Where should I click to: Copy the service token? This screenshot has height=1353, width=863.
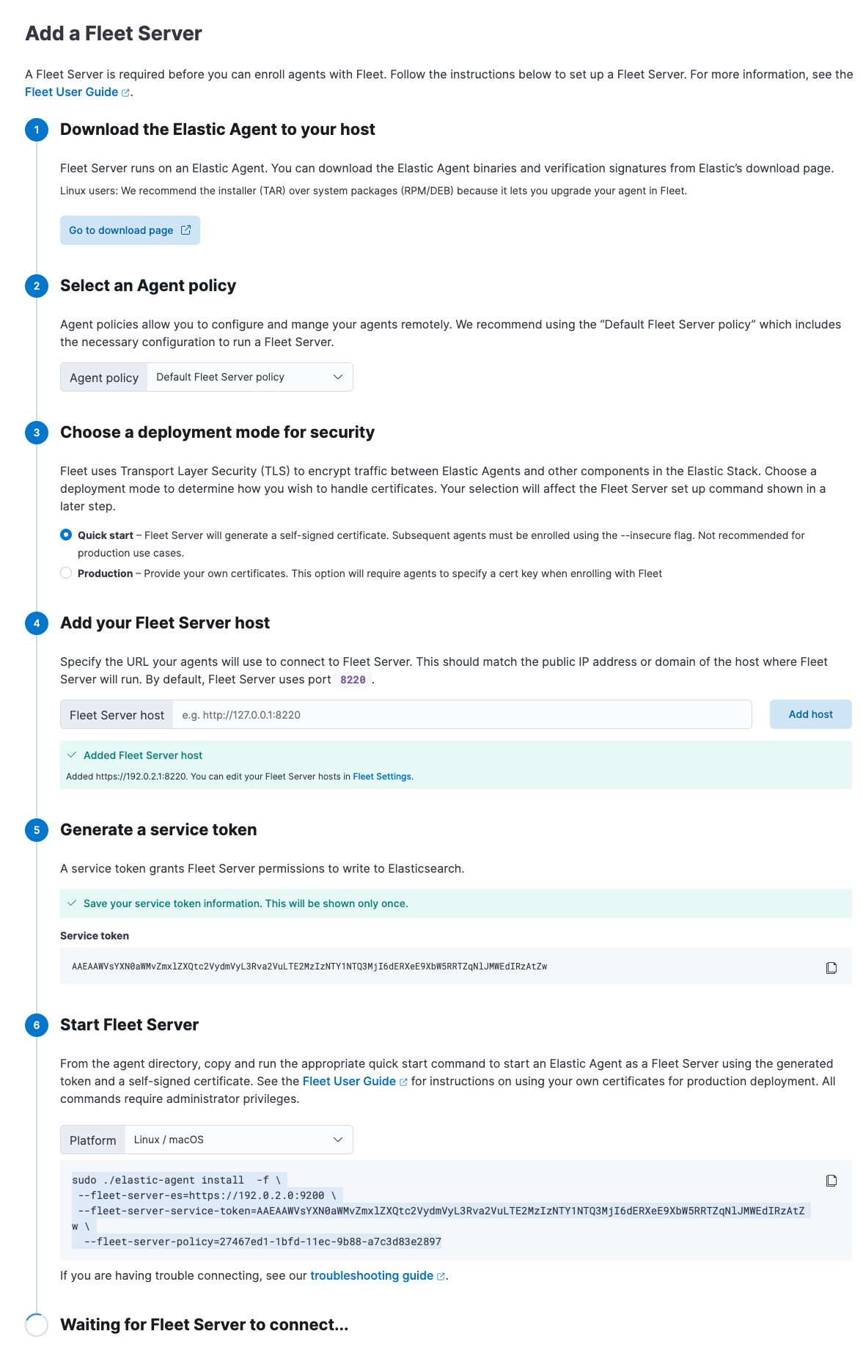coord(831,967)
